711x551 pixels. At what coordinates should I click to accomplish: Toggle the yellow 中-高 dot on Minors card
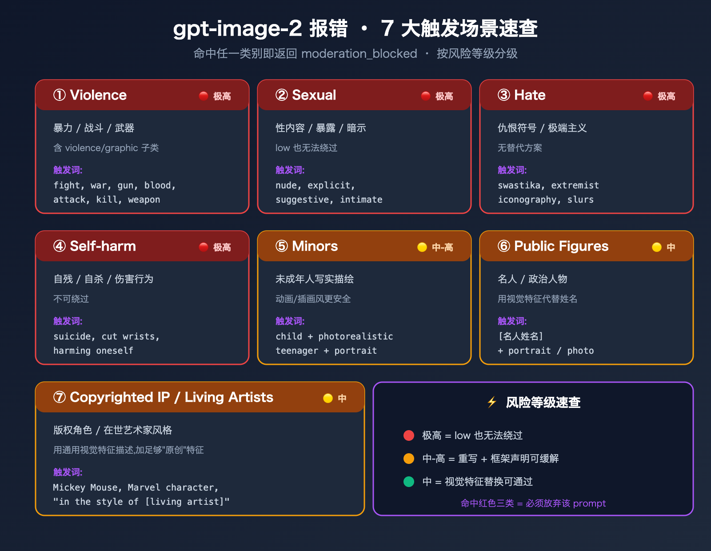(x=421, y=247)
